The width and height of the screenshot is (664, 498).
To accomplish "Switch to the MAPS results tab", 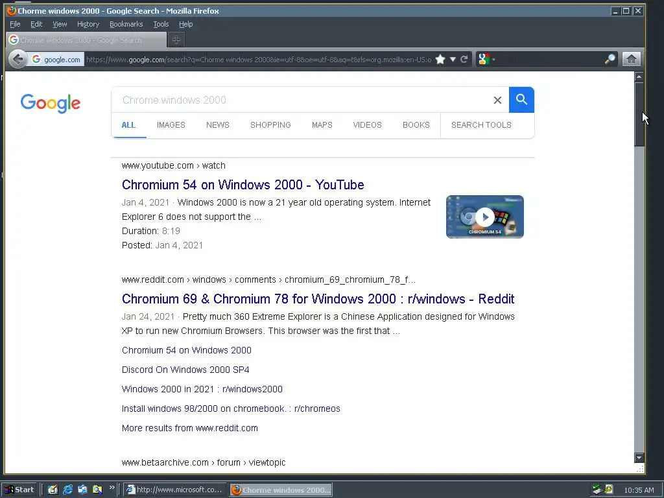I will [x=322, y=125].
